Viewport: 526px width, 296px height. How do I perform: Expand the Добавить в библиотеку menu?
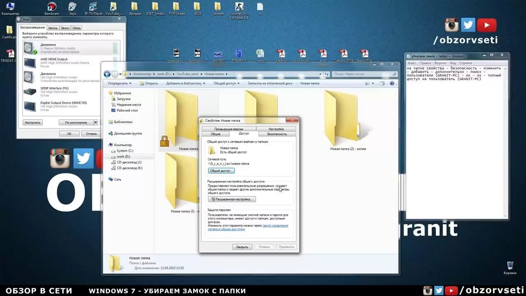click(x=186, y=83)
